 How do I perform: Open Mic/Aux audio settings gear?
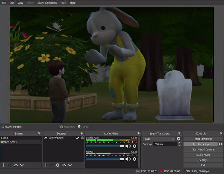134,159
